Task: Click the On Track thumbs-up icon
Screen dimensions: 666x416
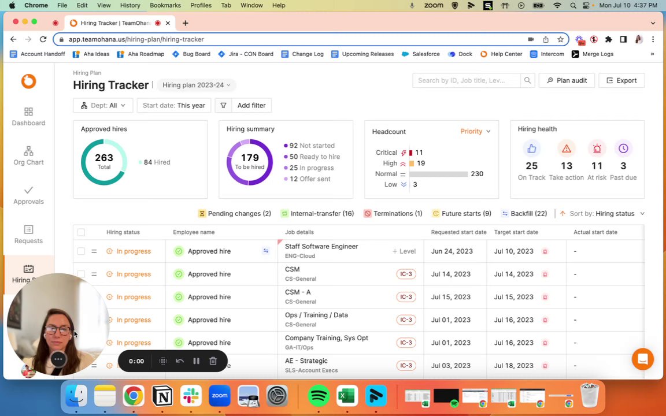Action: 531,148
